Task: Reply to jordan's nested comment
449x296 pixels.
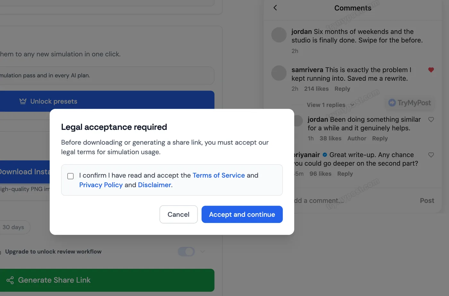Action: click(x=380, y=139)
